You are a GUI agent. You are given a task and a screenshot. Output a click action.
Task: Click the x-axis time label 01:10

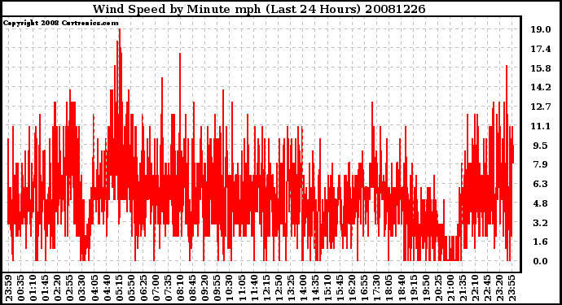(33, 289)
